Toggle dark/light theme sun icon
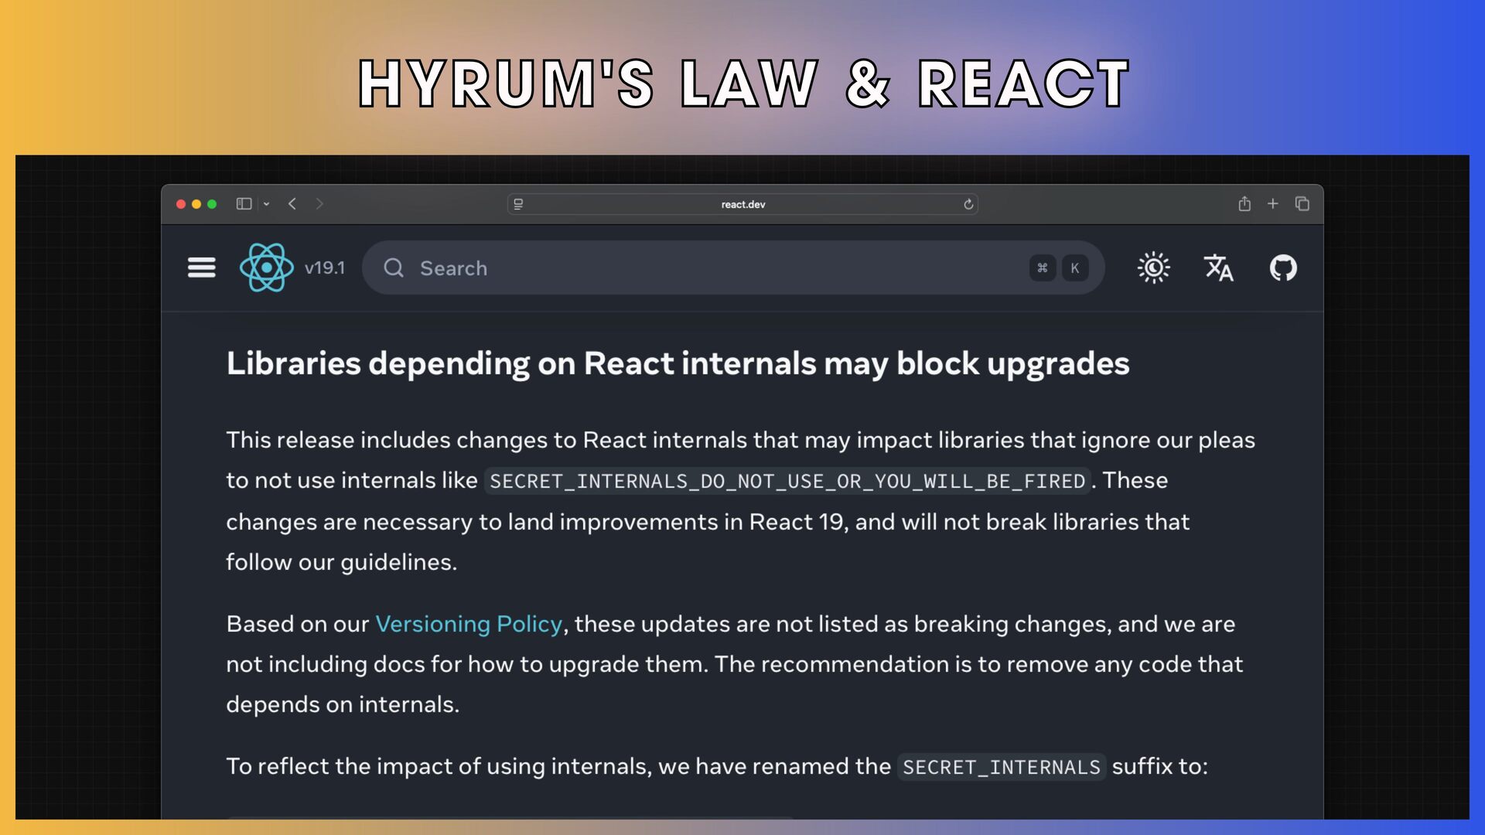Image resolution: width=1485 pixels, height=835 pixels. pos(1153,268)
